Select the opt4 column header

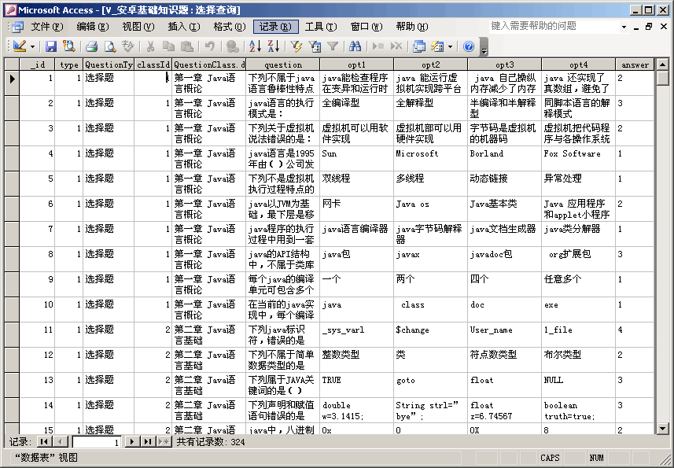click(578, 64)
